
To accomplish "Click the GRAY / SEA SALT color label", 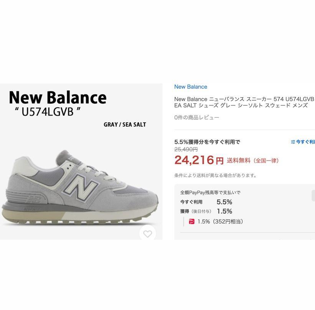I will coord(125,124).
